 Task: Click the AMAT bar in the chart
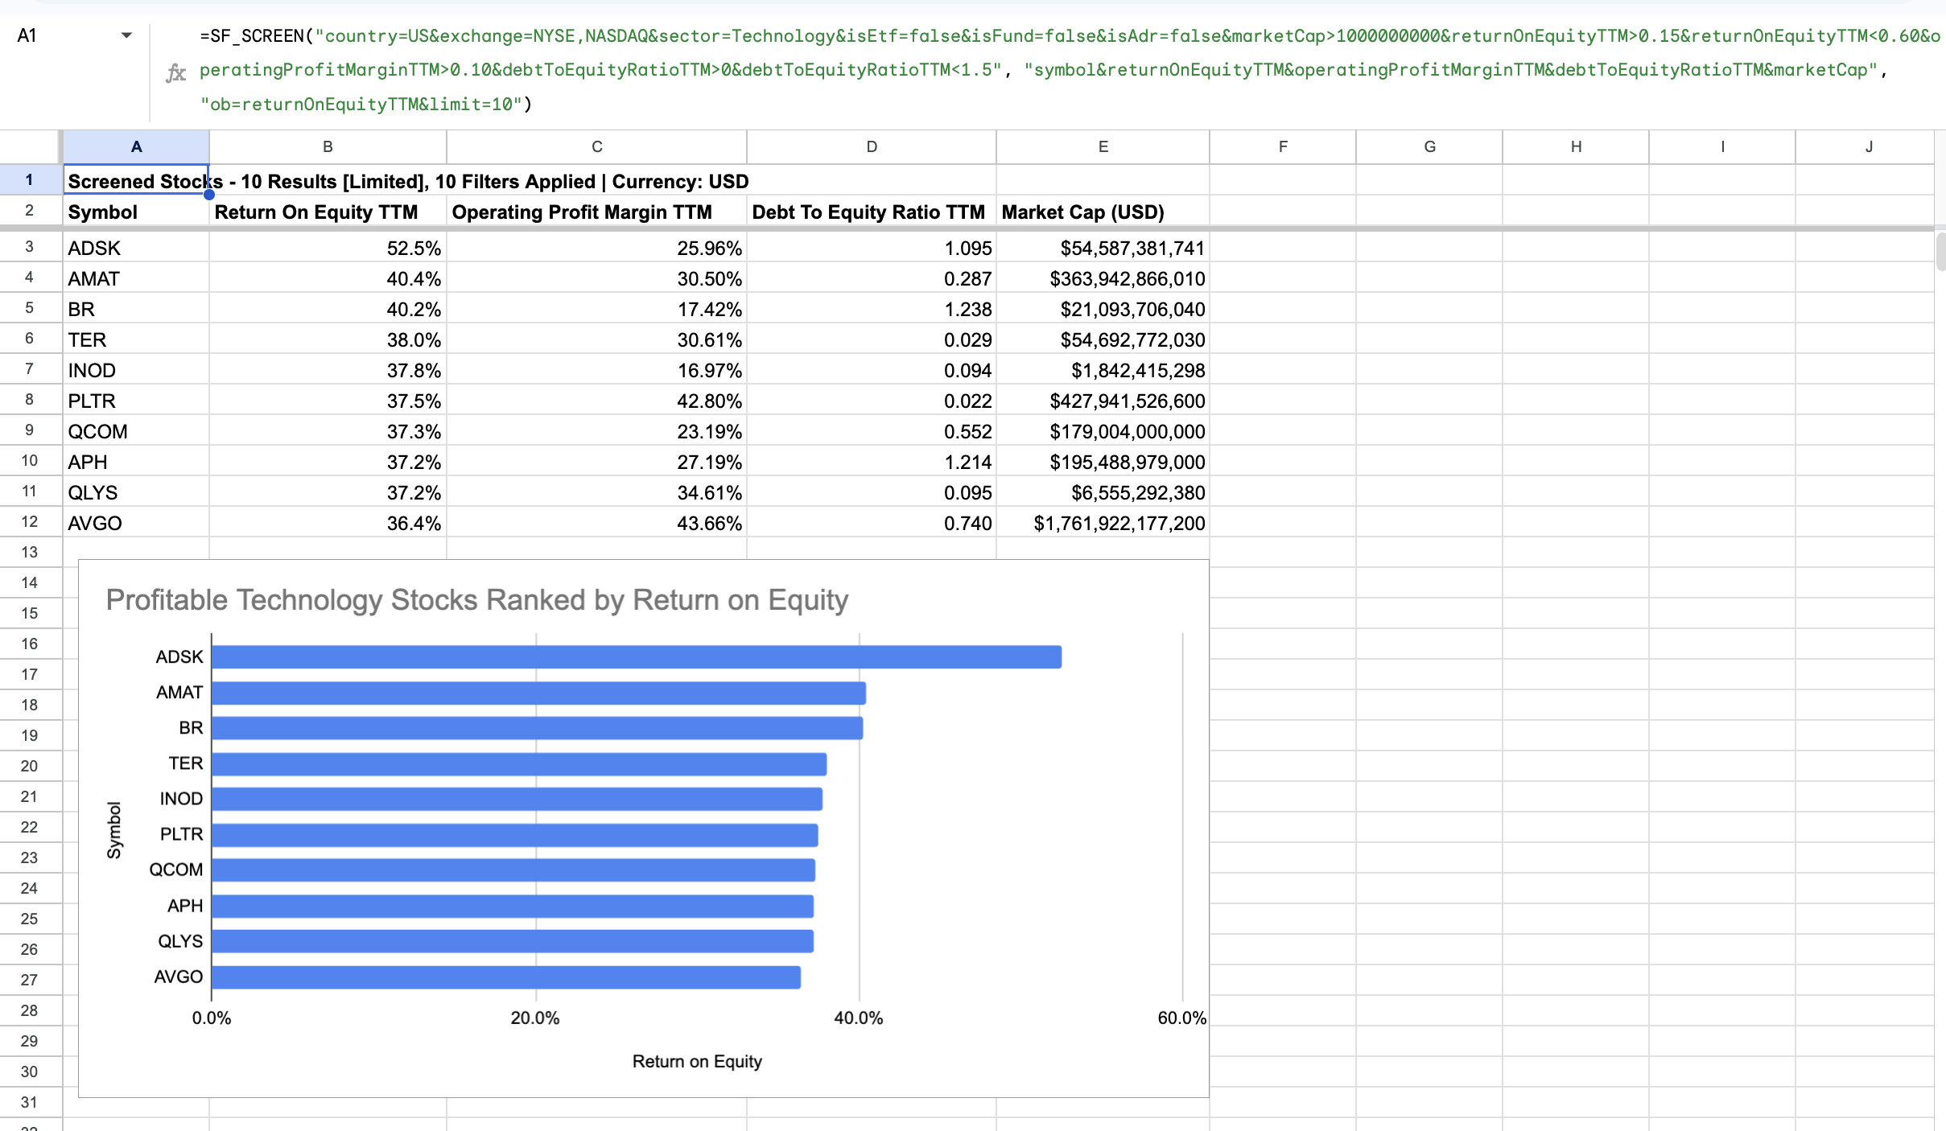538,693
